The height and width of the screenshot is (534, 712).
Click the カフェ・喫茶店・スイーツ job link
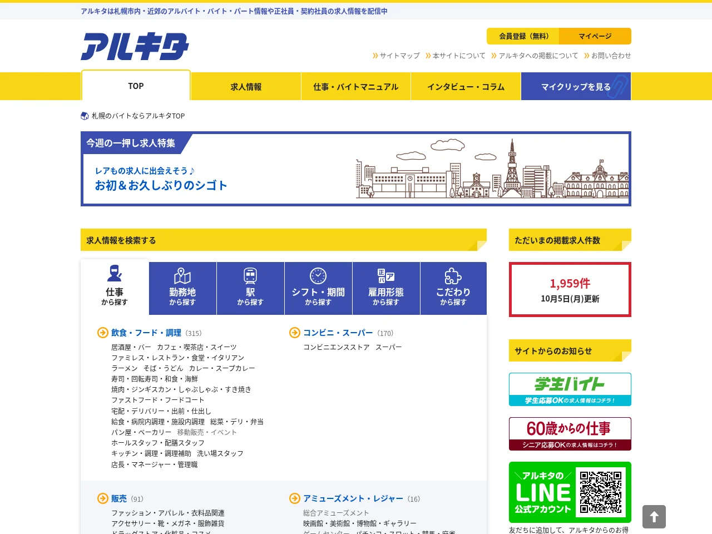(x=197, y=347)
